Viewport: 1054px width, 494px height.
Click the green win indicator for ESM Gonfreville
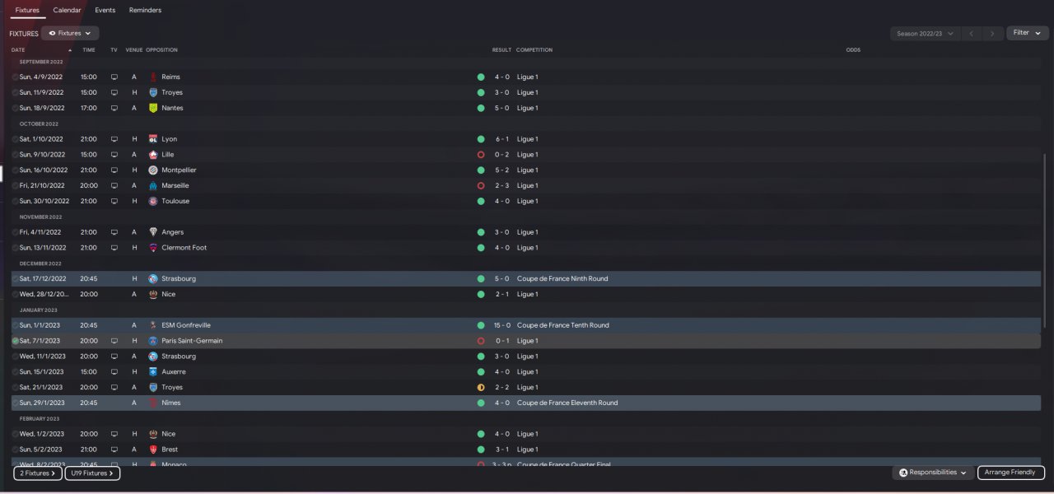481,325
